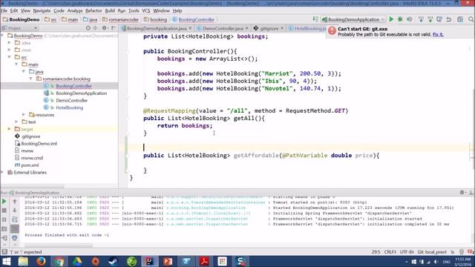
Task: Open the Navigate menu
Action: click(42, 10)
